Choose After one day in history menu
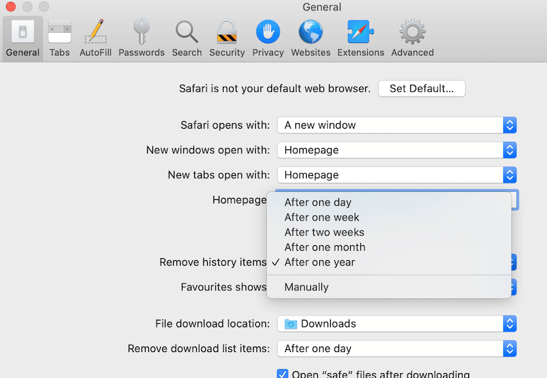547x378 pixels. click(318, 202)
